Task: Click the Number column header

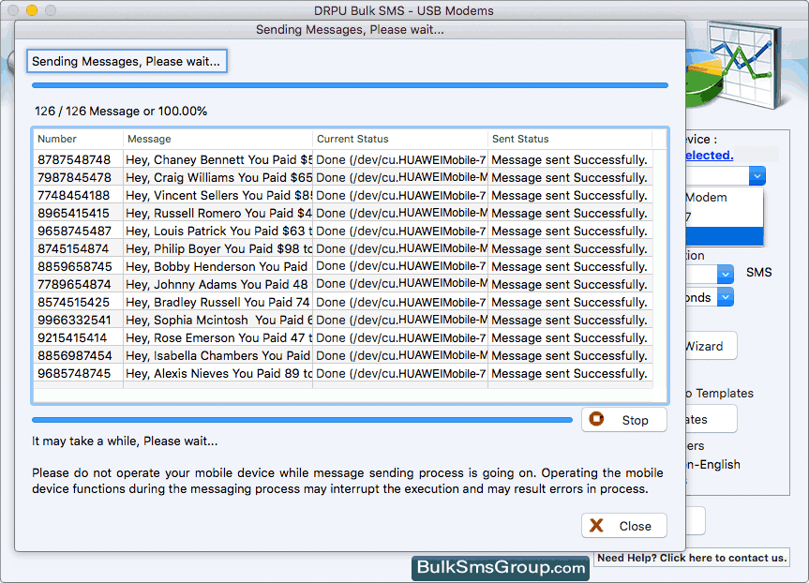Action: (79, 139)
